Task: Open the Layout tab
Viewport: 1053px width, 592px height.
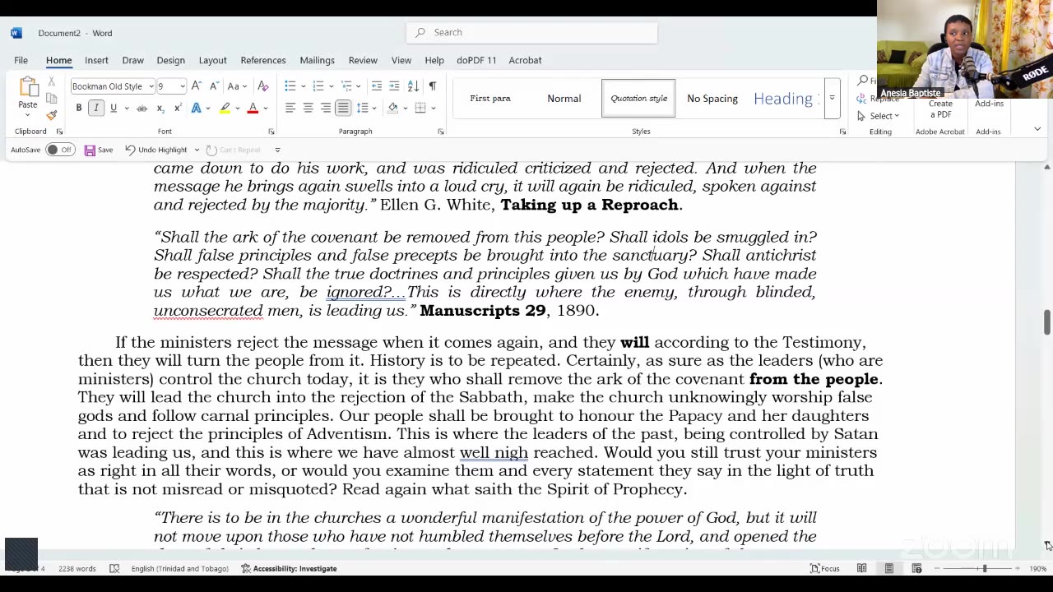Action: [212, 60]
